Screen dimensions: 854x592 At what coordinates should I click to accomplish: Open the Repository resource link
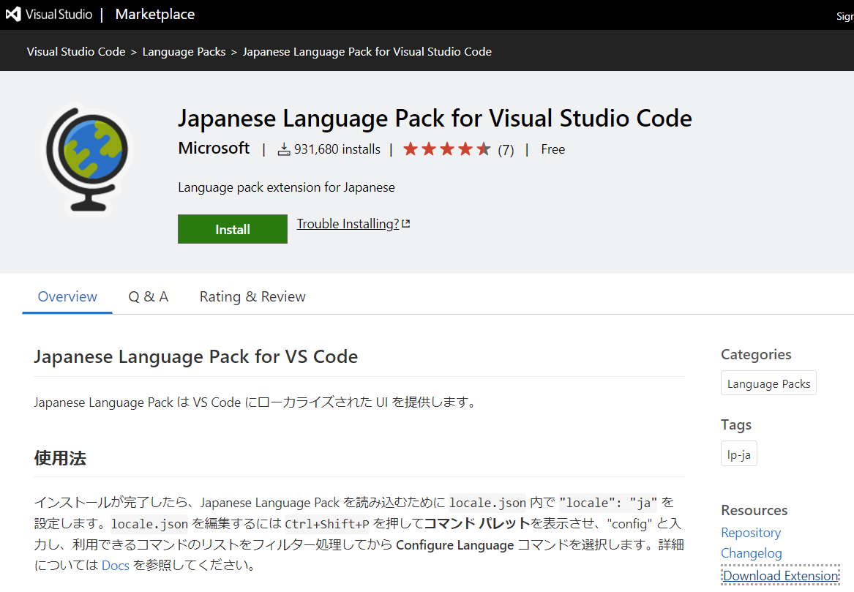(x=751, y=533)
